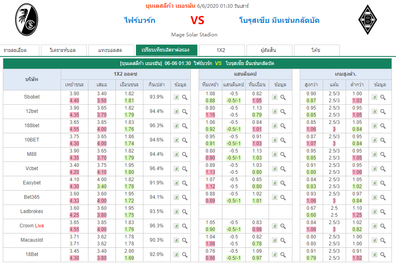Open the โค้ช tab
The height and width of the screenshot is (265, 396).
coord(317,50)
